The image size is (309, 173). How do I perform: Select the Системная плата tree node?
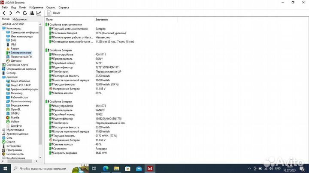pos(15,65)
